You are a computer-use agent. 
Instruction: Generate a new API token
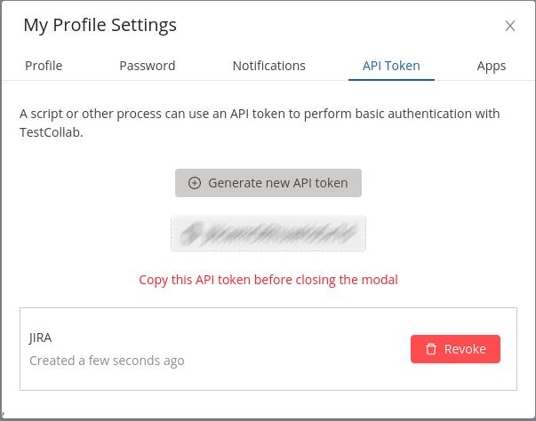click(x=268, y=183)
